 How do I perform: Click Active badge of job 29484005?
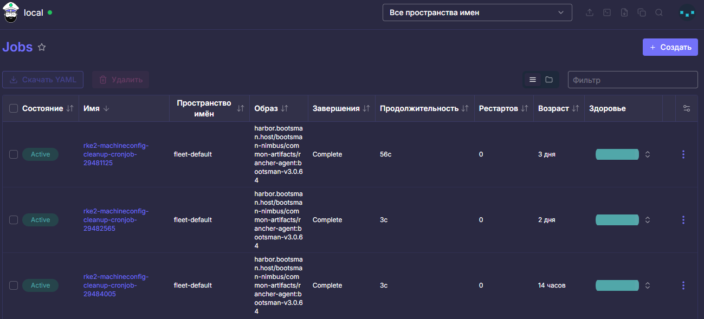tap(40, 285)
